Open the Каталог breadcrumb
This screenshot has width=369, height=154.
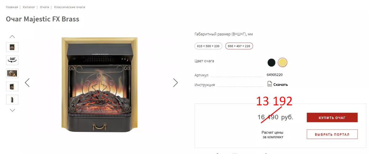click(29, 7)
